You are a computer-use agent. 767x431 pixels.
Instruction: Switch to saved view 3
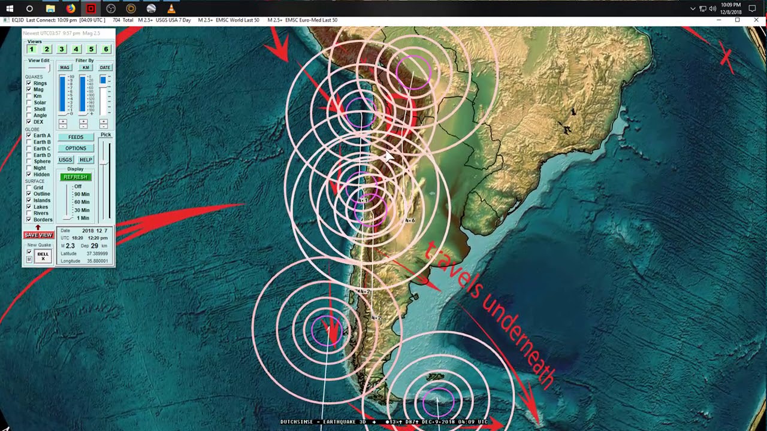(x=62, y=49)
